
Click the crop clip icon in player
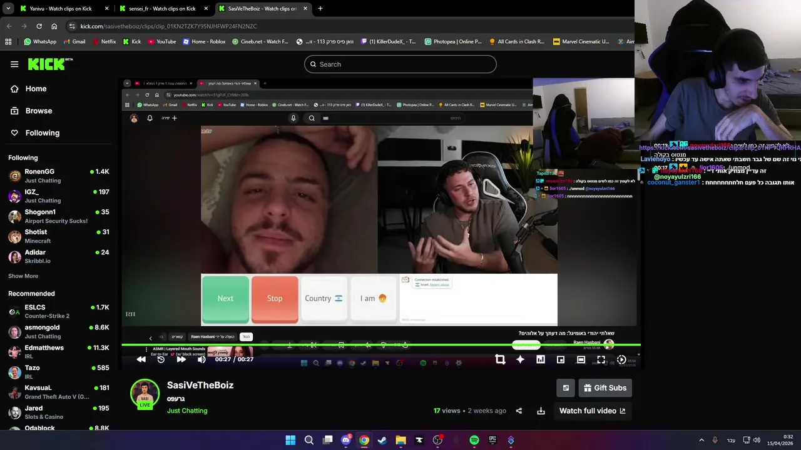point(500,359)
